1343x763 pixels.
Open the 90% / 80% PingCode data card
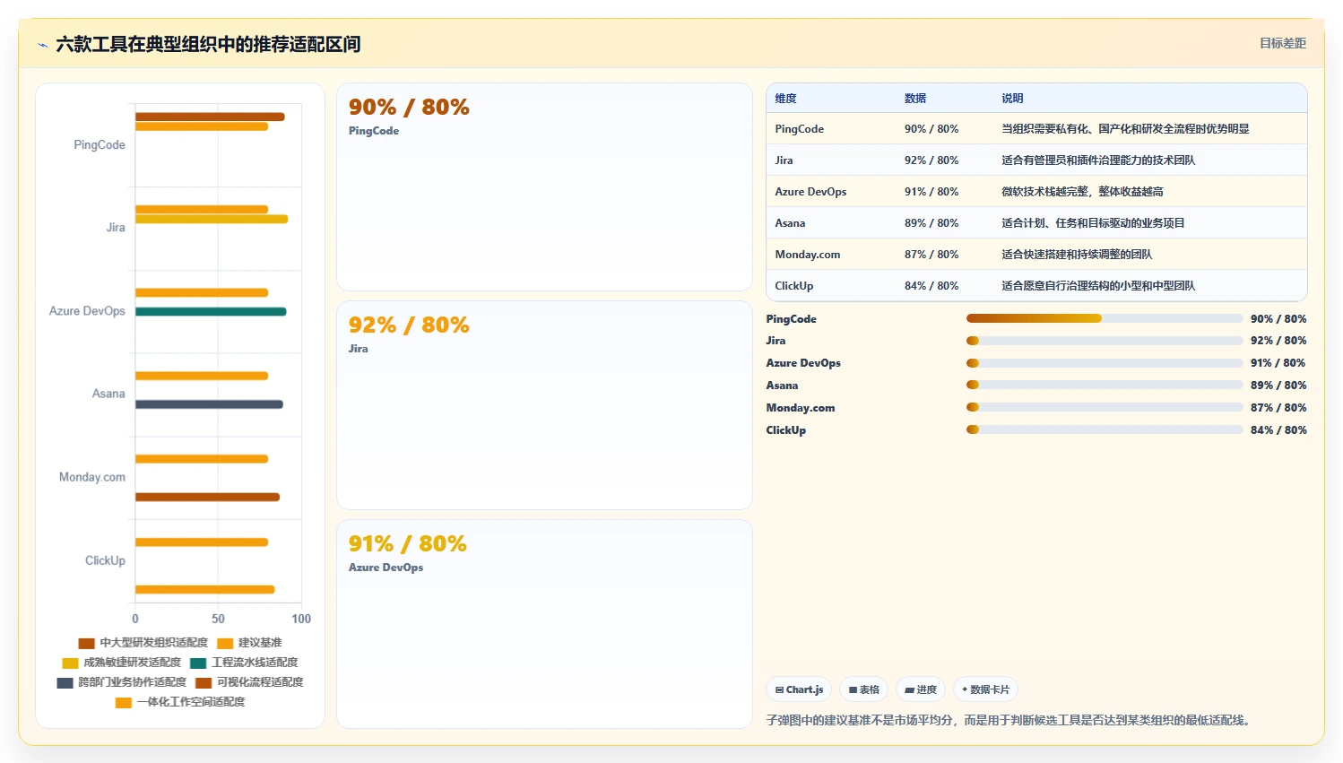[x=544, y=187]
